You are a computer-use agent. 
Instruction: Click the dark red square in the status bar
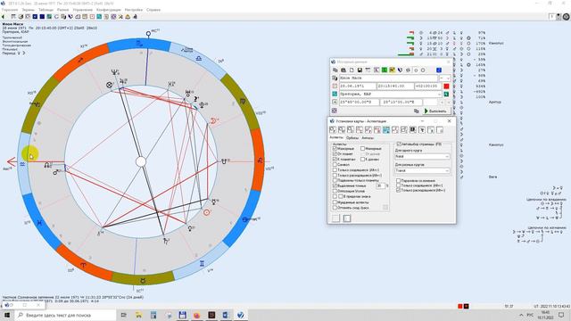466,307
